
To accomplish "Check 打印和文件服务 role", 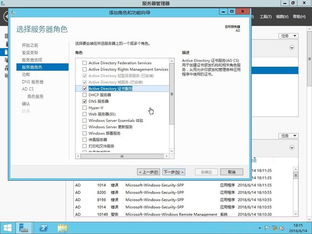I will (x=84, y=146).
